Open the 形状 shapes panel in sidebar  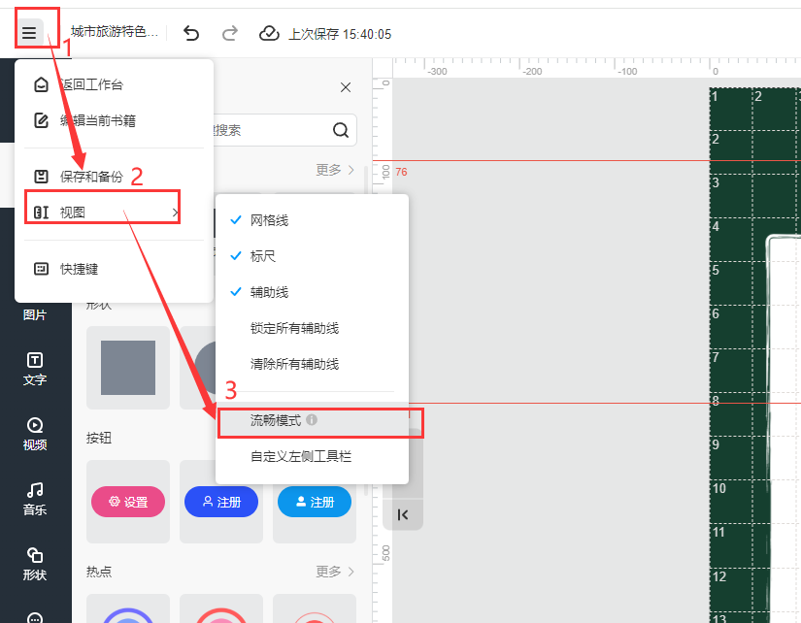pos(35,564)
